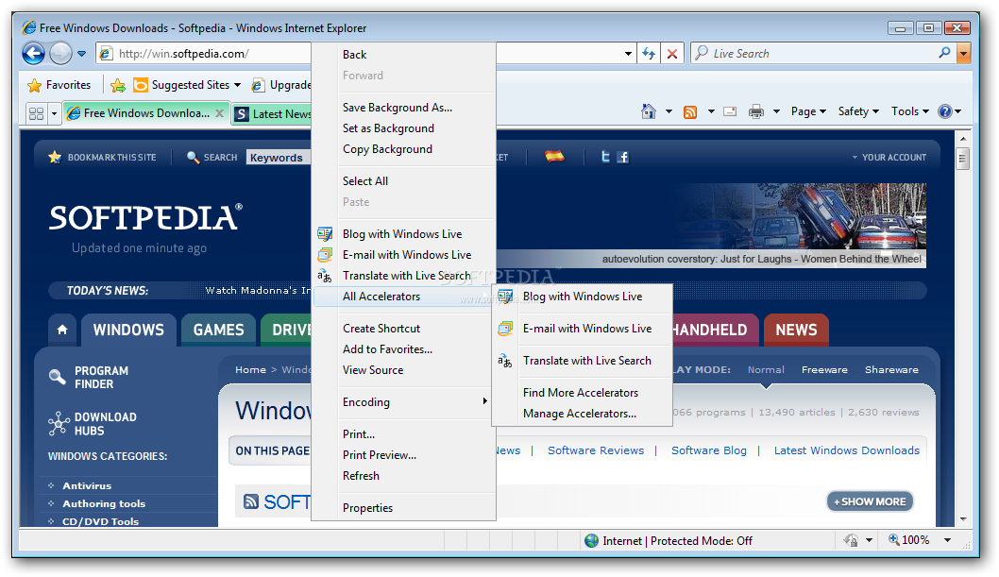
Task: Click the Print icon in the command bar
Action: (x=756, y=111)
